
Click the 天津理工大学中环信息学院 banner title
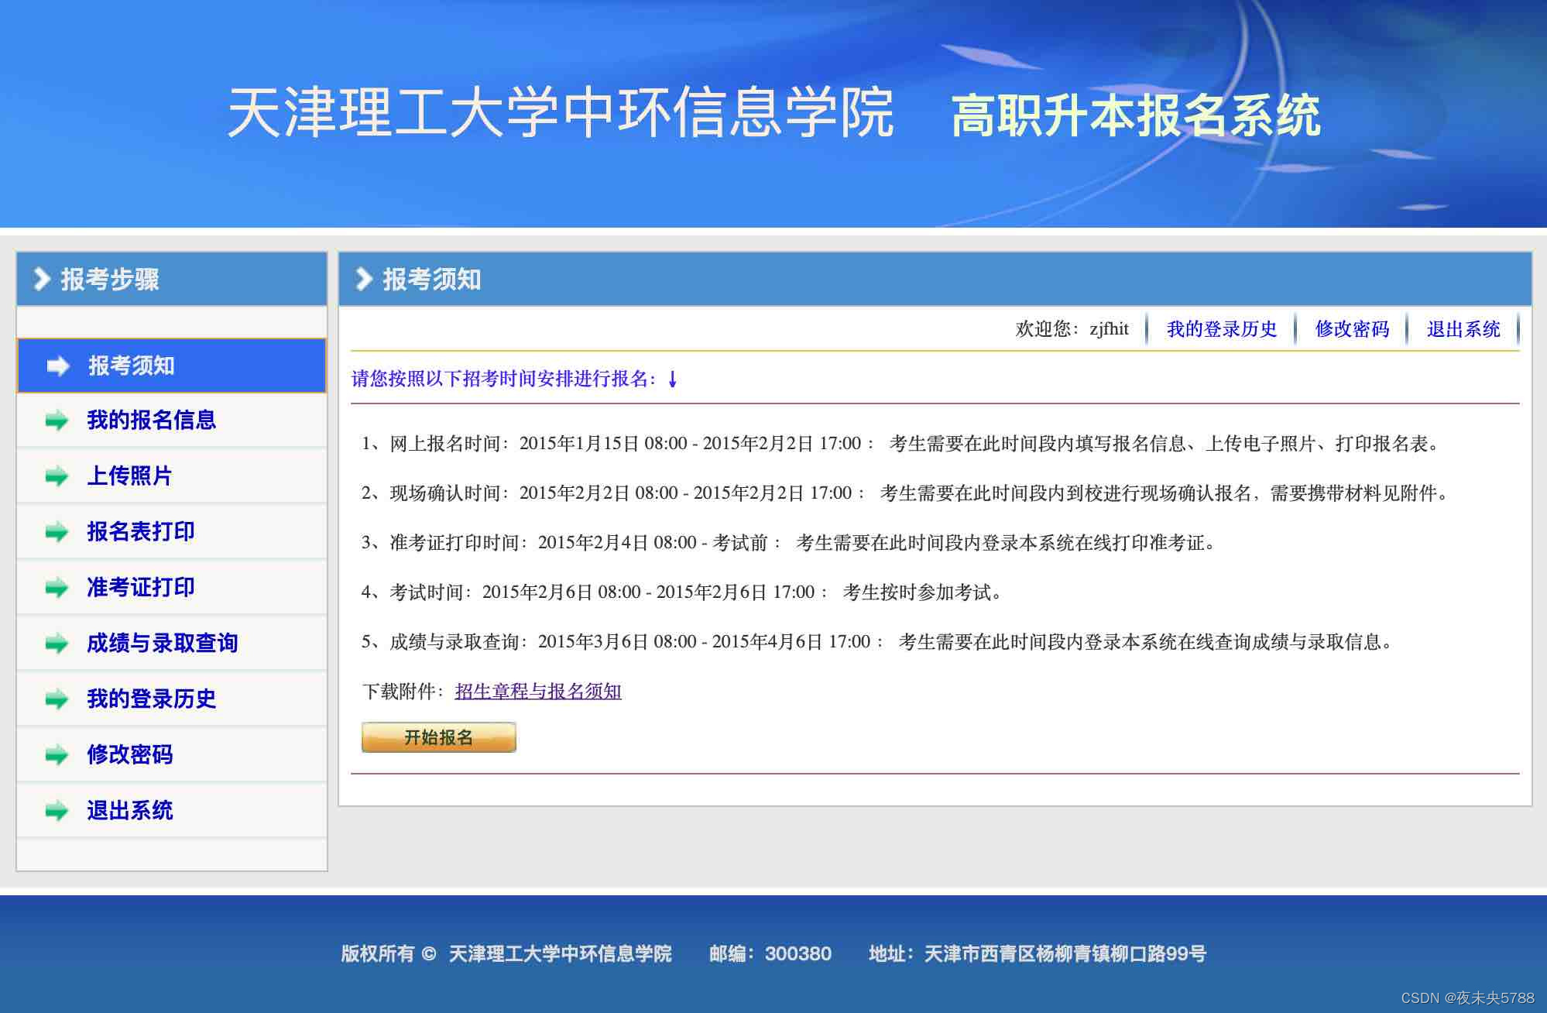pyautogui.click(x=561, y=113)
